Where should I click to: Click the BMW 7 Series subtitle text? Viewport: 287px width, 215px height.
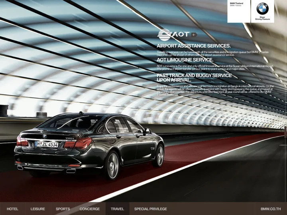pos(236,6)
